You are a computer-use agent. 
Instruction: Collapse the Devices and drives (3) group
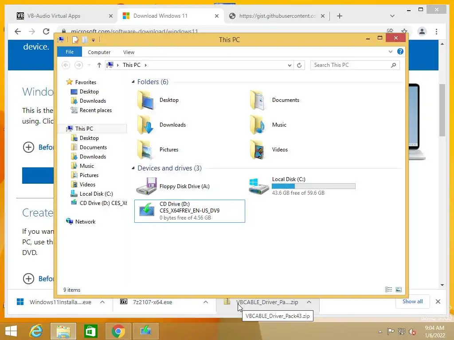(x=133, y=168)
